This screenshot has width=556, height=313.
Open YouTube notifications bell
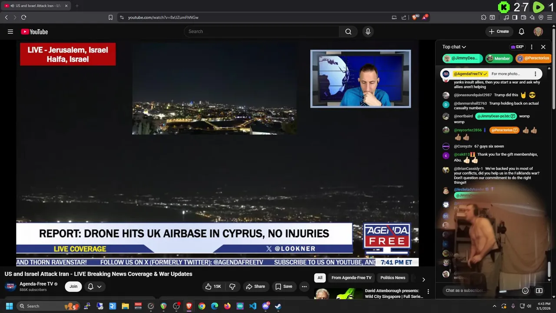522,31
